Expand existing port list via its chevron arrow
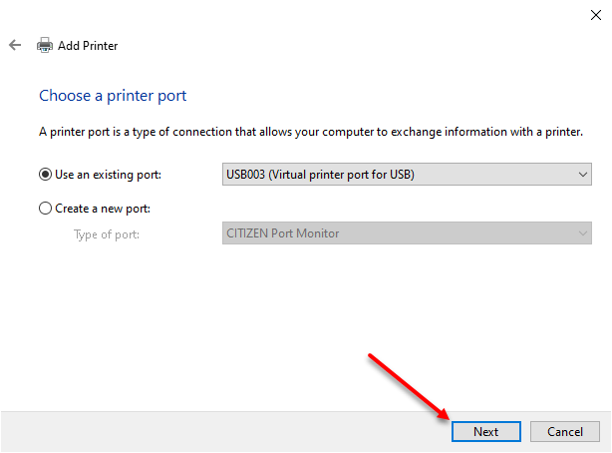Image resolution: width=612 pixels, height=453 pixels. (583, 175)
